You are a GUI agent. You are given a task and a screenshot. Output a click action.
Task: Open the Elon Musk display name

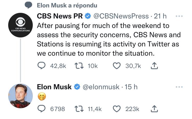[54, 87]
